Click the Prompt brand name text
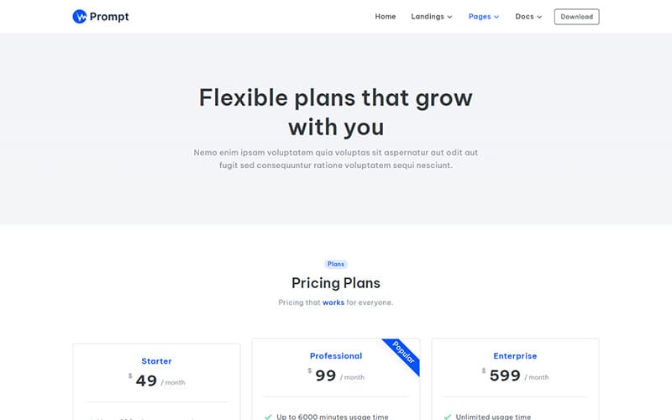Image resolution: width=672 pixels, height=420 pixels. (x=109, y=17)
